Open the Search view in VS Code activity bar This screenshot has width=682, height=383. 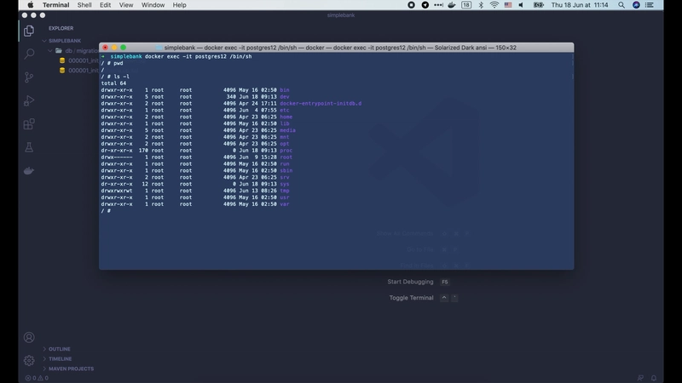(29, 54)
